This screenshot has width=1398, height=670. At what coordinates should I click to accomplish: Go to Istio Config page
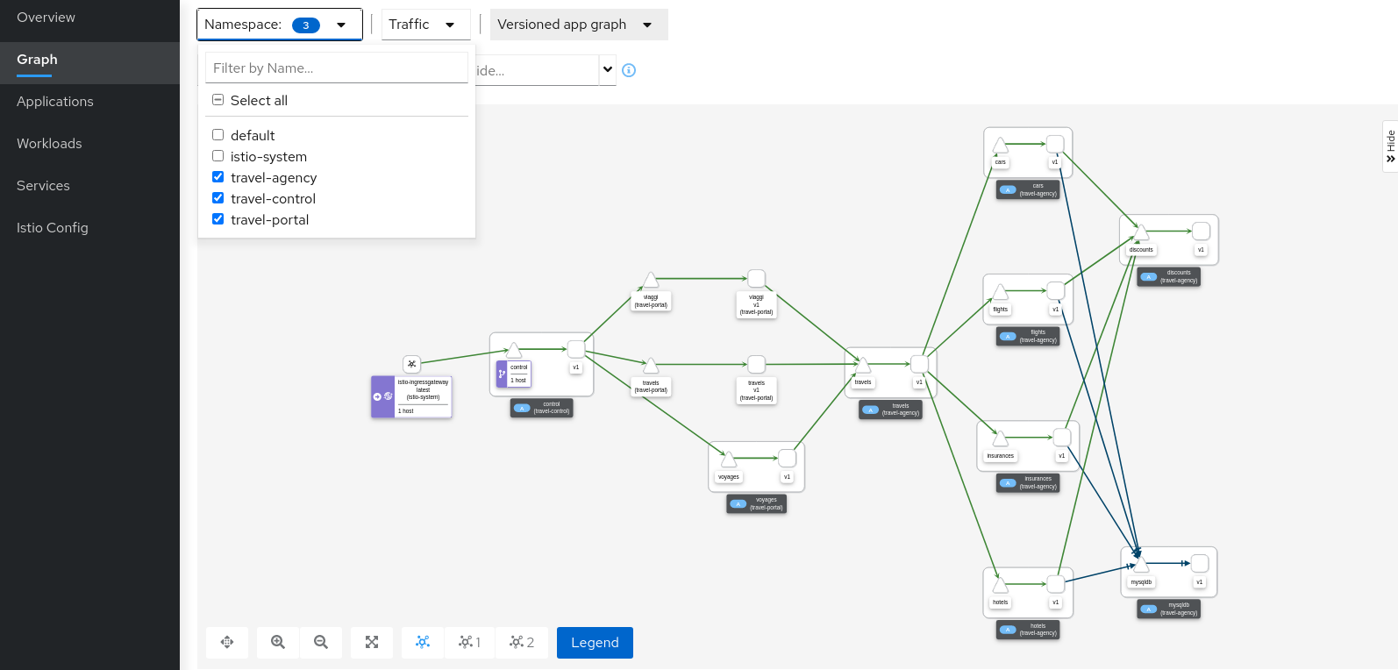[x=53, y=228]
